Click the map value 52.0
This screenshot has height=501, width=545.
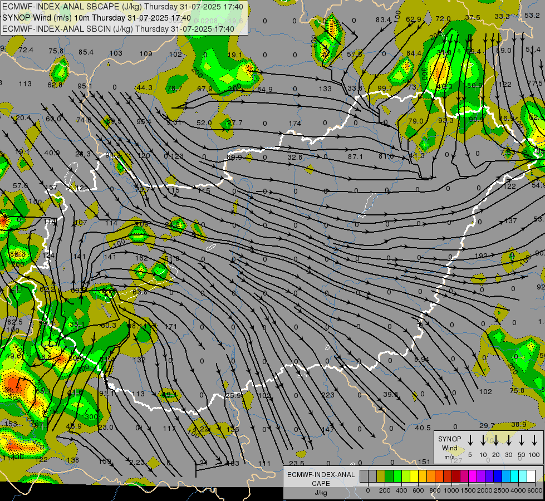(204, 123)
